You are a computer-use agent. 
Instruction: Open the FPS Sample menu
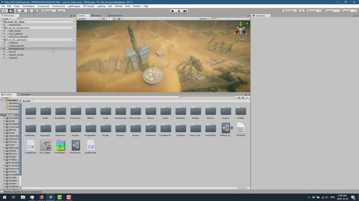[x=89, y=6]
